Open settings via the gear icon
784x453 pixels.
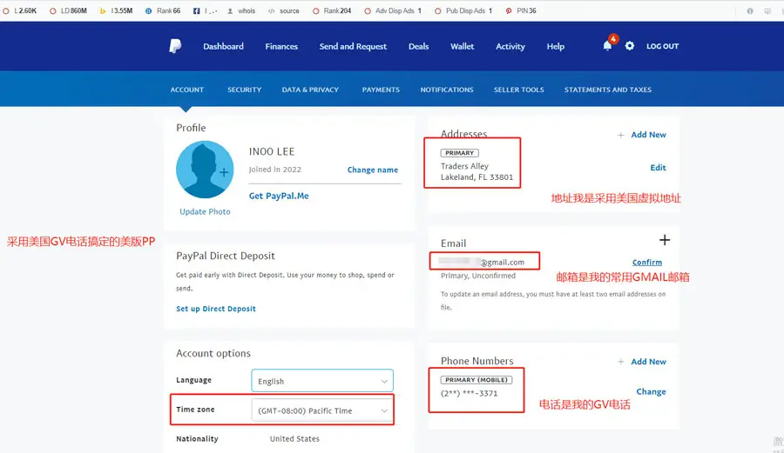coord(630,46)
